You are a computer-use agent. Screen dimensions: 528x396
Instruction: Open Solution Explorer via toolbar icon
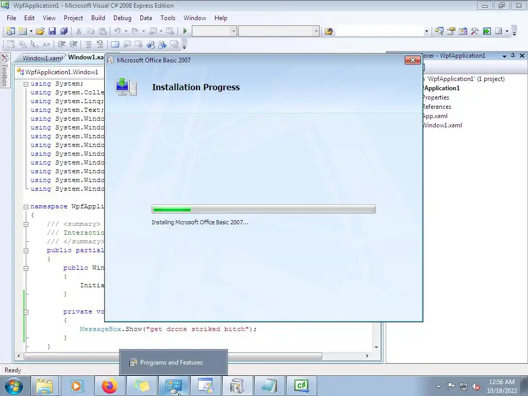[439, 31]
